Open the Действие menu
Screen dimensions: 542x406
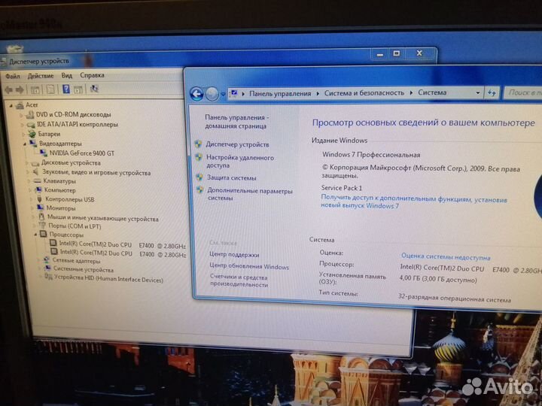[x=40, y=76]
